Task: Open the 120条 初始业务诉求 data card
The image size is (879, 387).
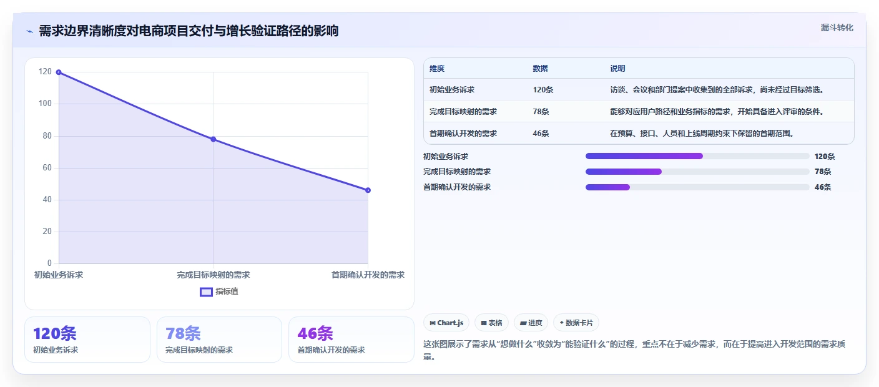Action: (x=87, y=340)
